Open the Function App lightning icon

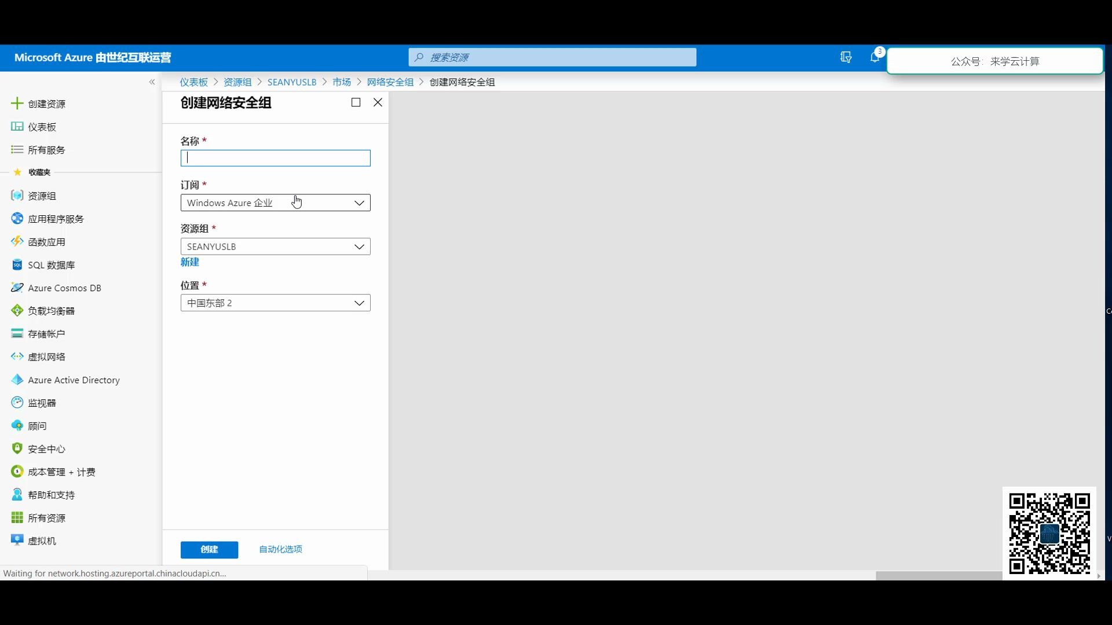17,242
